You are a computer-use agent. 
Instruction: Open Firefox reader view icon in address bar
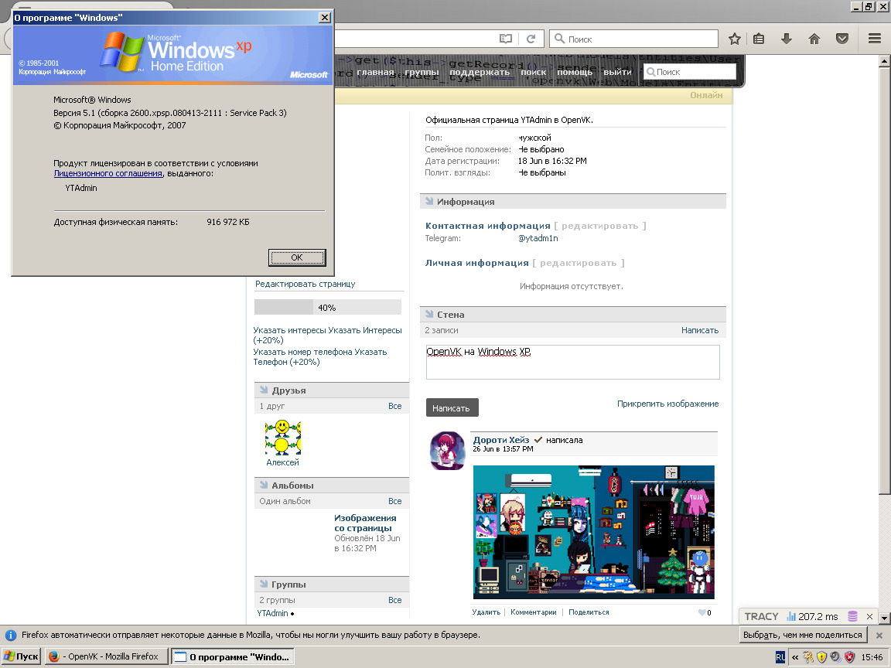click(506, 39)
